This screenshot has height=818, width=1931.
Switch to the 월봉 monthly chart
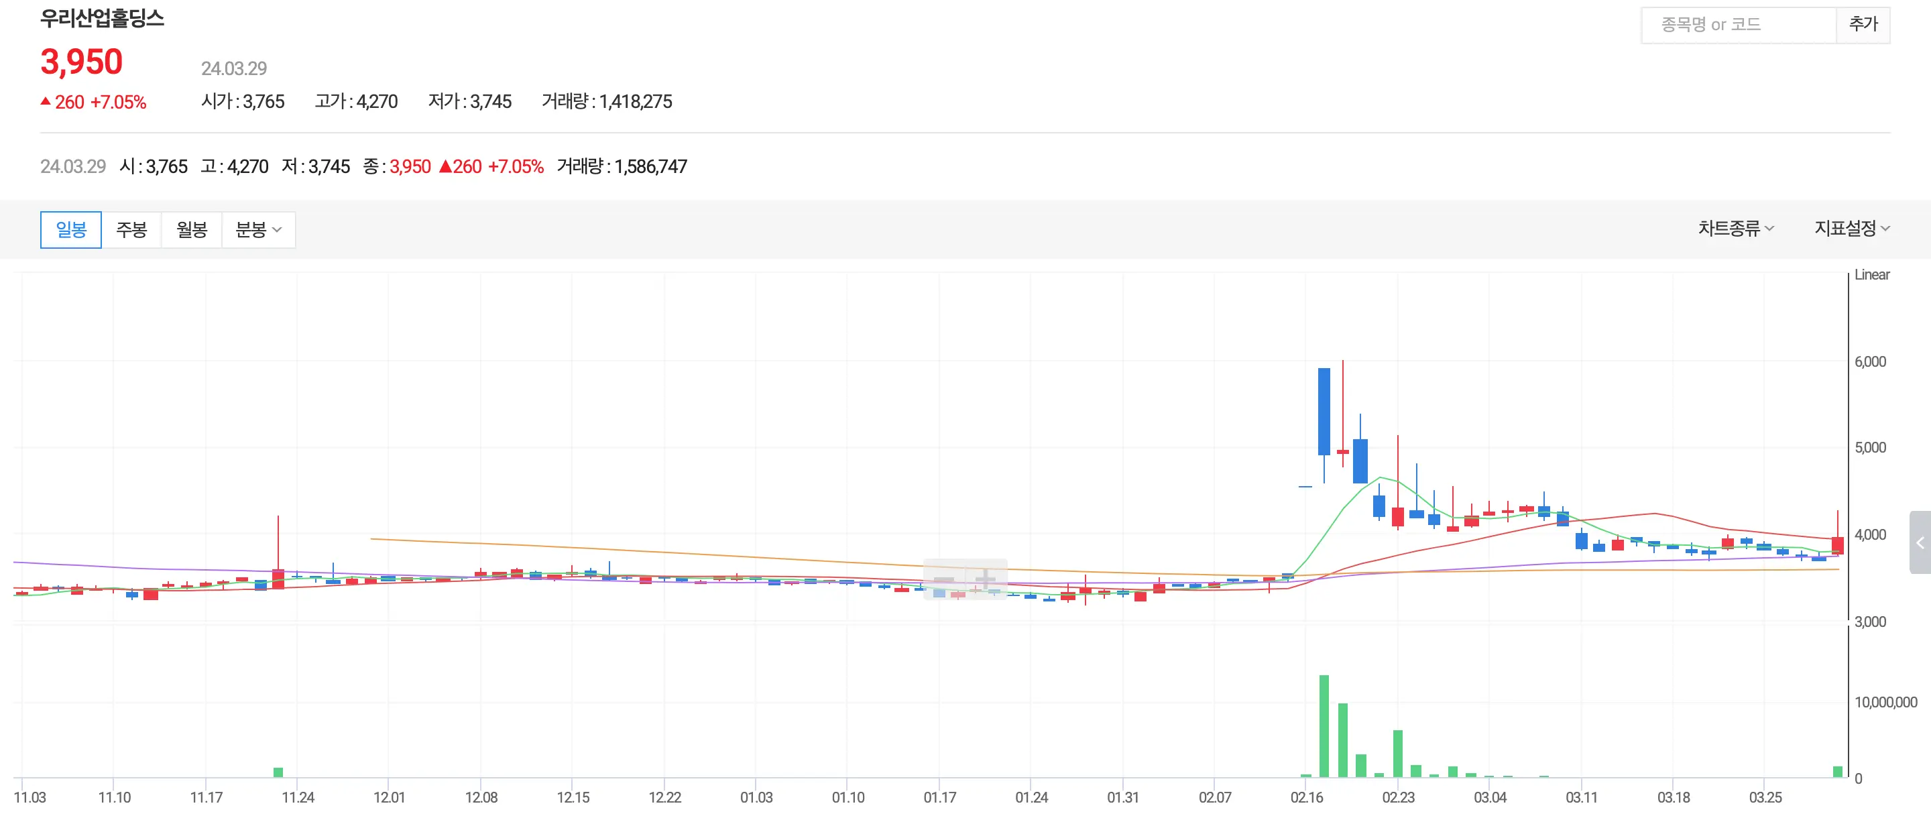pyautogui.click(x=191, y=229)
